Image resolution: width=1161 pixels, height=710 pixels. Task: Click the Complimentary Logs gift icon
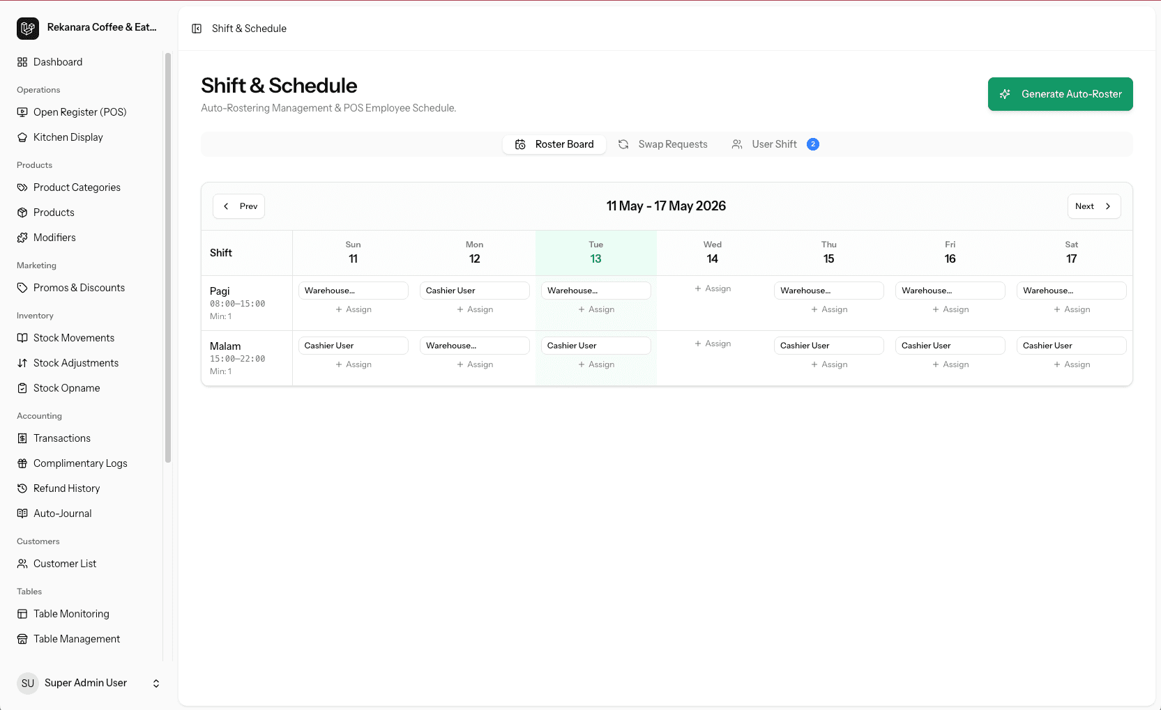(22, 463)
